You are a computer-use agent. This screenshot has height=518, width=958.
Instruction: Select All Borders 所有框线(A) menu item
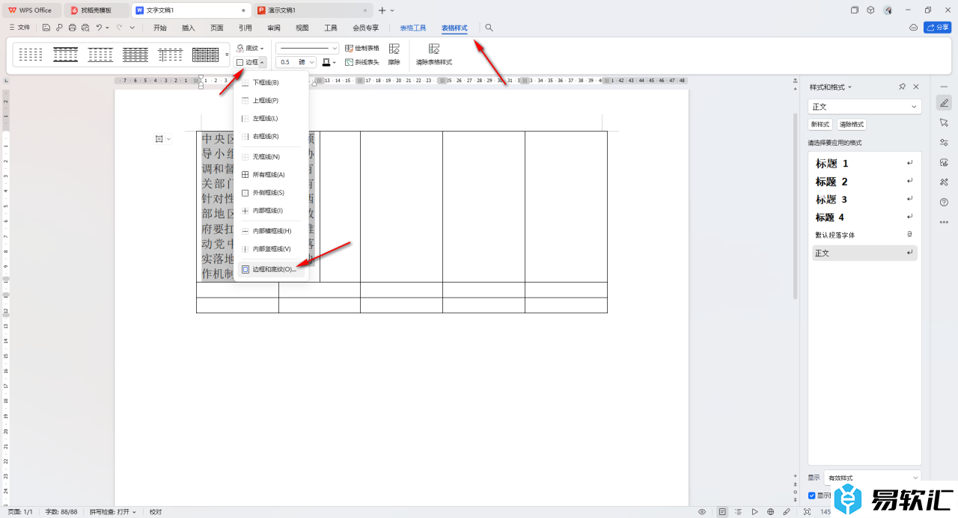click(271, 174)
